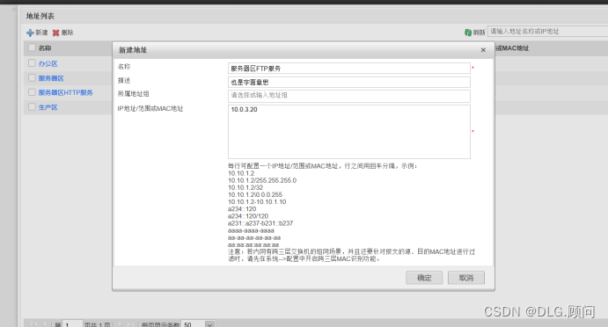
Task: Click the IP地址/范围或MAC地址 field label
Action: [150, 109]
